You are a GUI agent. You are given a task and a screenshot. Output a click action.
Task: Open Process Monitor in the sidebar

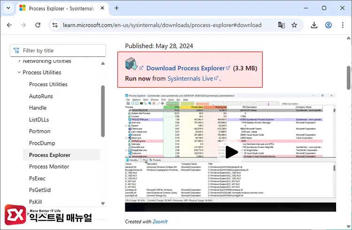pyautogui.click(x=49, y=167)
